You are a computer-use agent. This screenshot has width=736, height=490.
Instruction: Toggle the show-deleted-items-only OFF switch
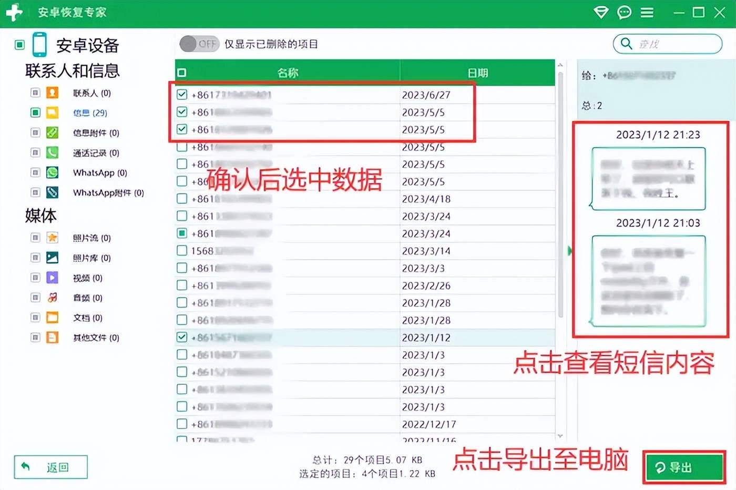(x=199, y=44)
